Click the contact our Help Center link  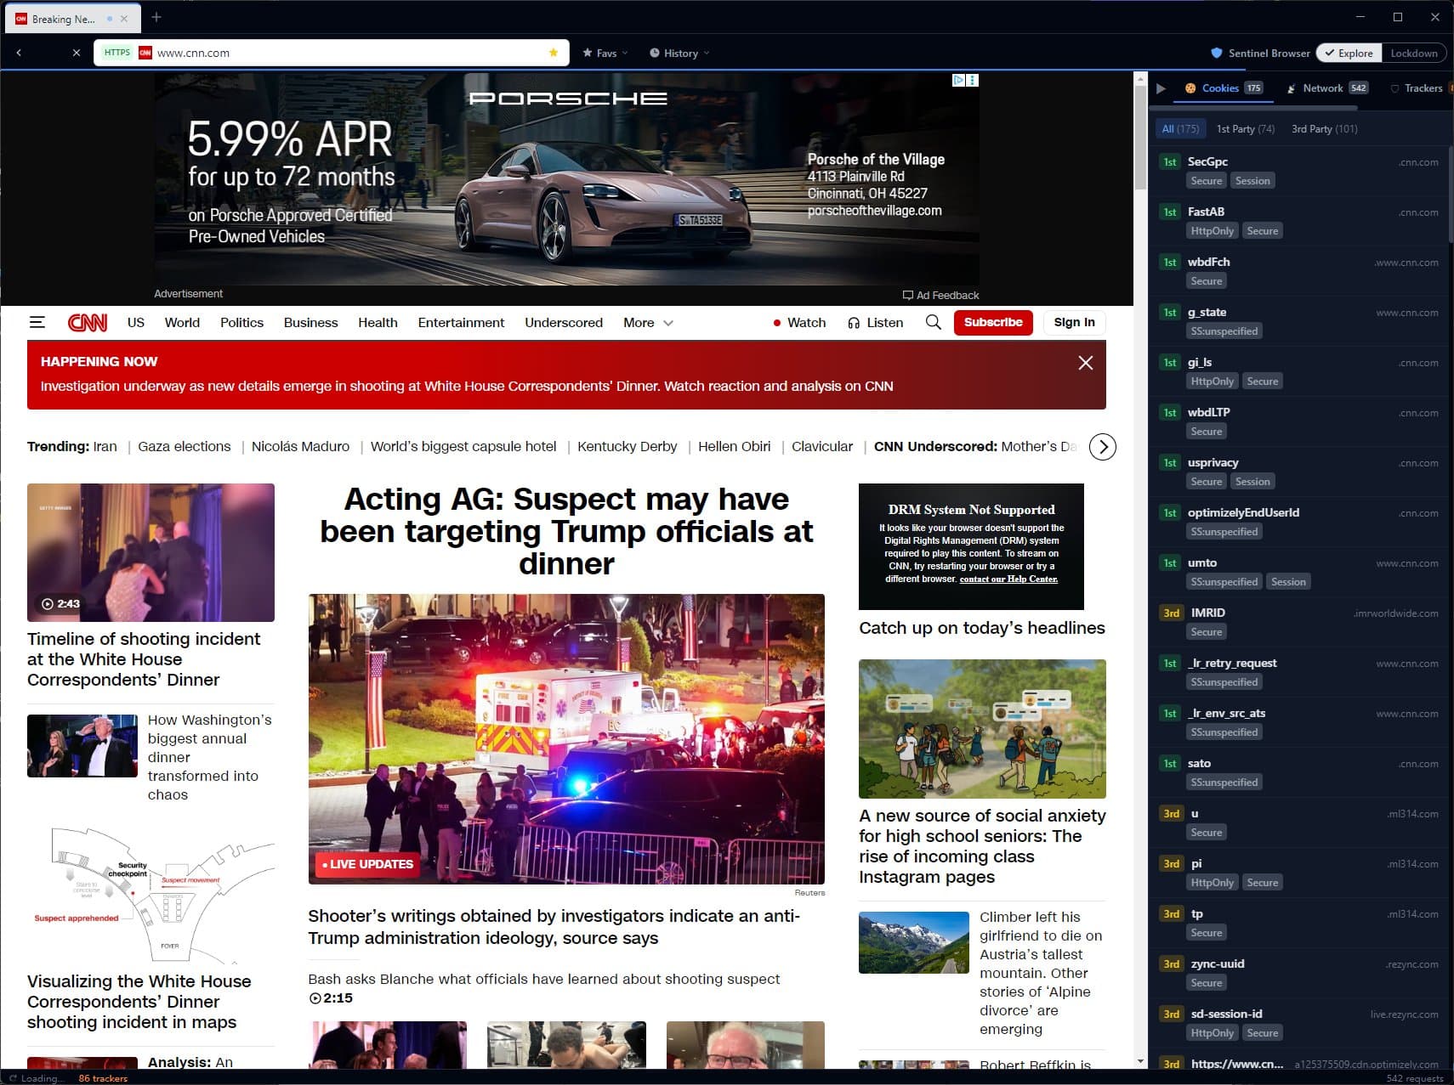(x=1008, y=579)
